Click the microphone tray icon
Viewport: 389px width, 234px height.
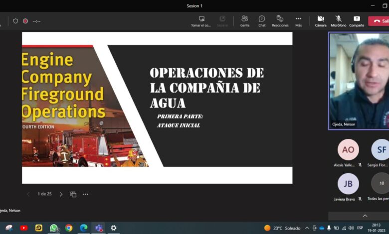[329, 228]
